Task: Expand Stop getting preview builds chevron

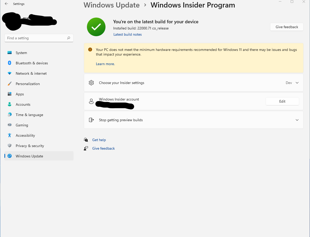Action: click(297, 120)
